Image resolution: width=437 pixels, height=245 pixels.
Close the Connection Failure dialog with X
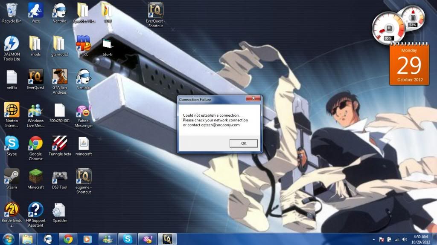253,98
